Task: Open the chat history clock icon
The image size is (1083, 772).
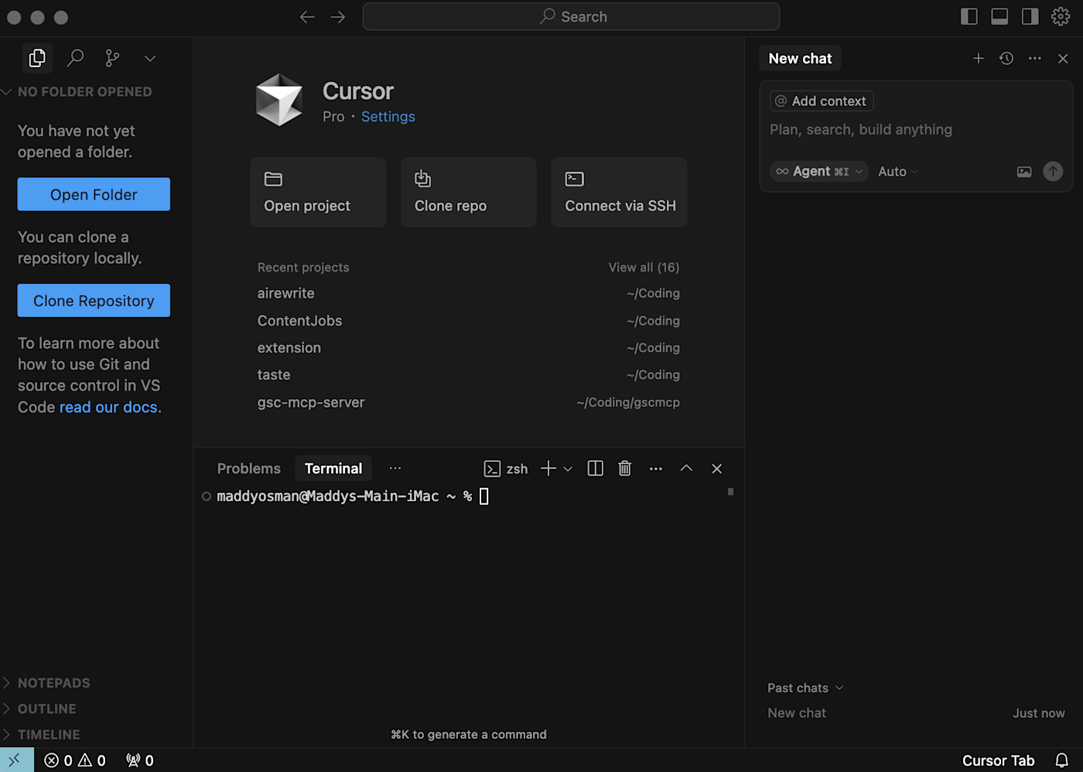Action: tap(1006, 59)
